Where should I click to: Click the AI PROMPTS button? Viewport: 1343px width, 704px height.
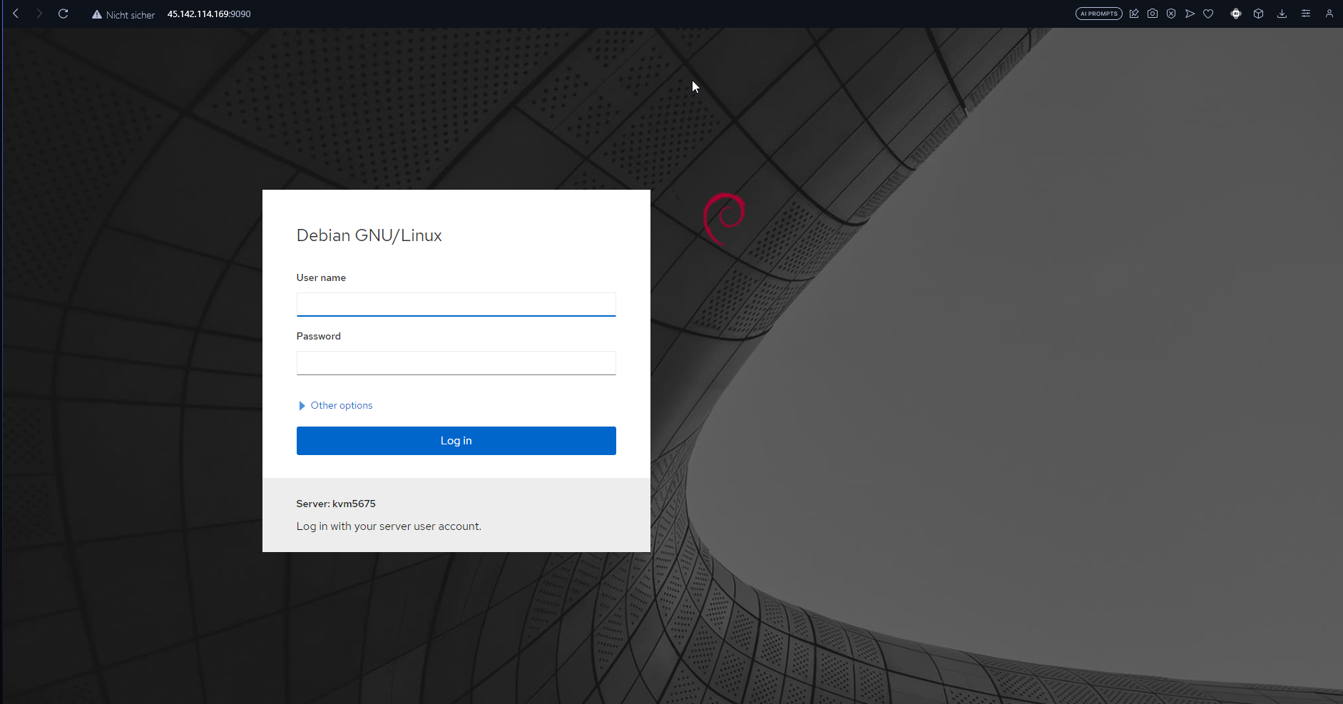(1098, 14)
